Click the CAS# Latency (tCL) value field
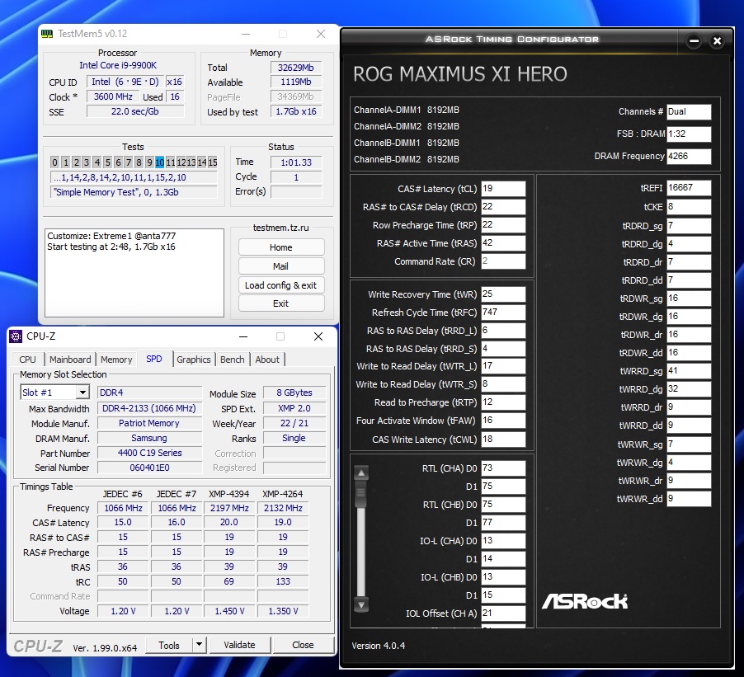Viewport: 744px width, 677px height. coord(503,188)
